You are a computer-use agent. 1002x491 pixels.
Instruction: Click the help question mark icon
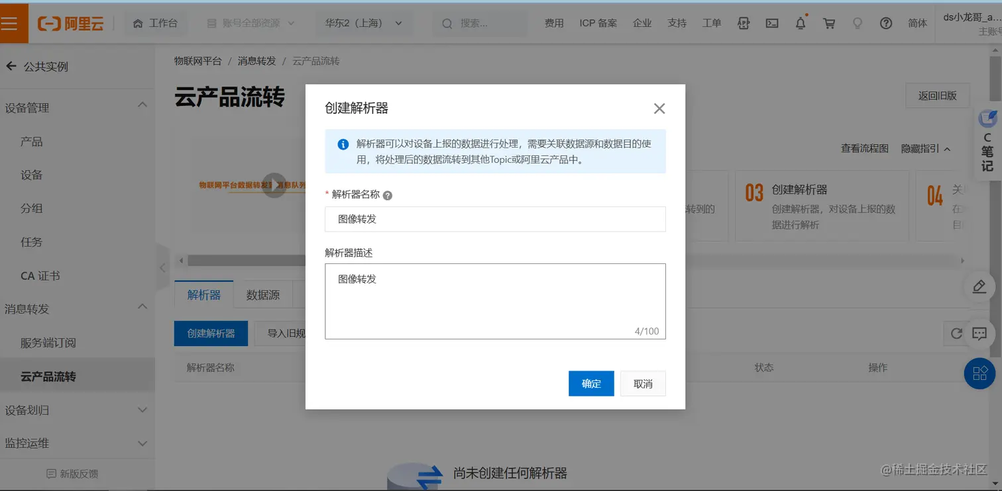click(x=886, y=23)
